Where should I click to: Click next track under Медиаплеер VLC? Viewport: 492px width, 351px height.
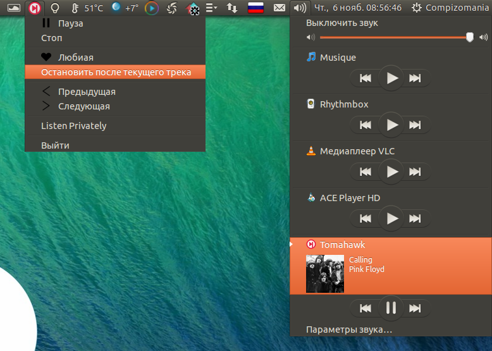pos(415,171)
